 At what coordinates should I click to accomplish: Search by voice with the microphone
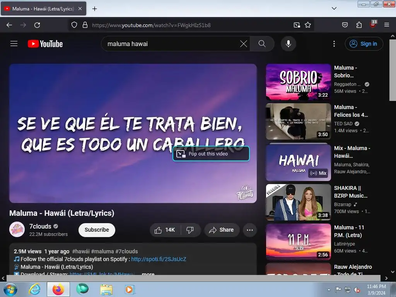click(288, 44)
